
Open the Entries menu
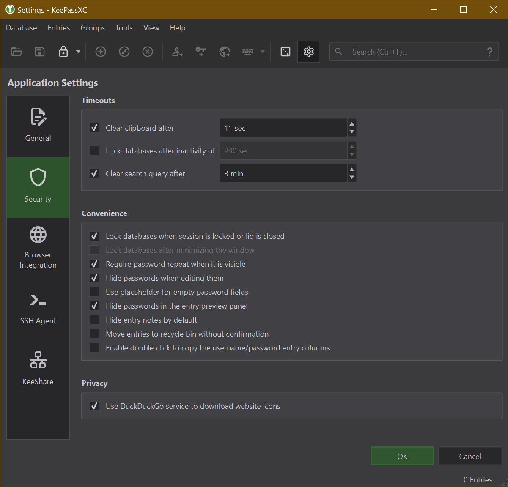[59, 28]
